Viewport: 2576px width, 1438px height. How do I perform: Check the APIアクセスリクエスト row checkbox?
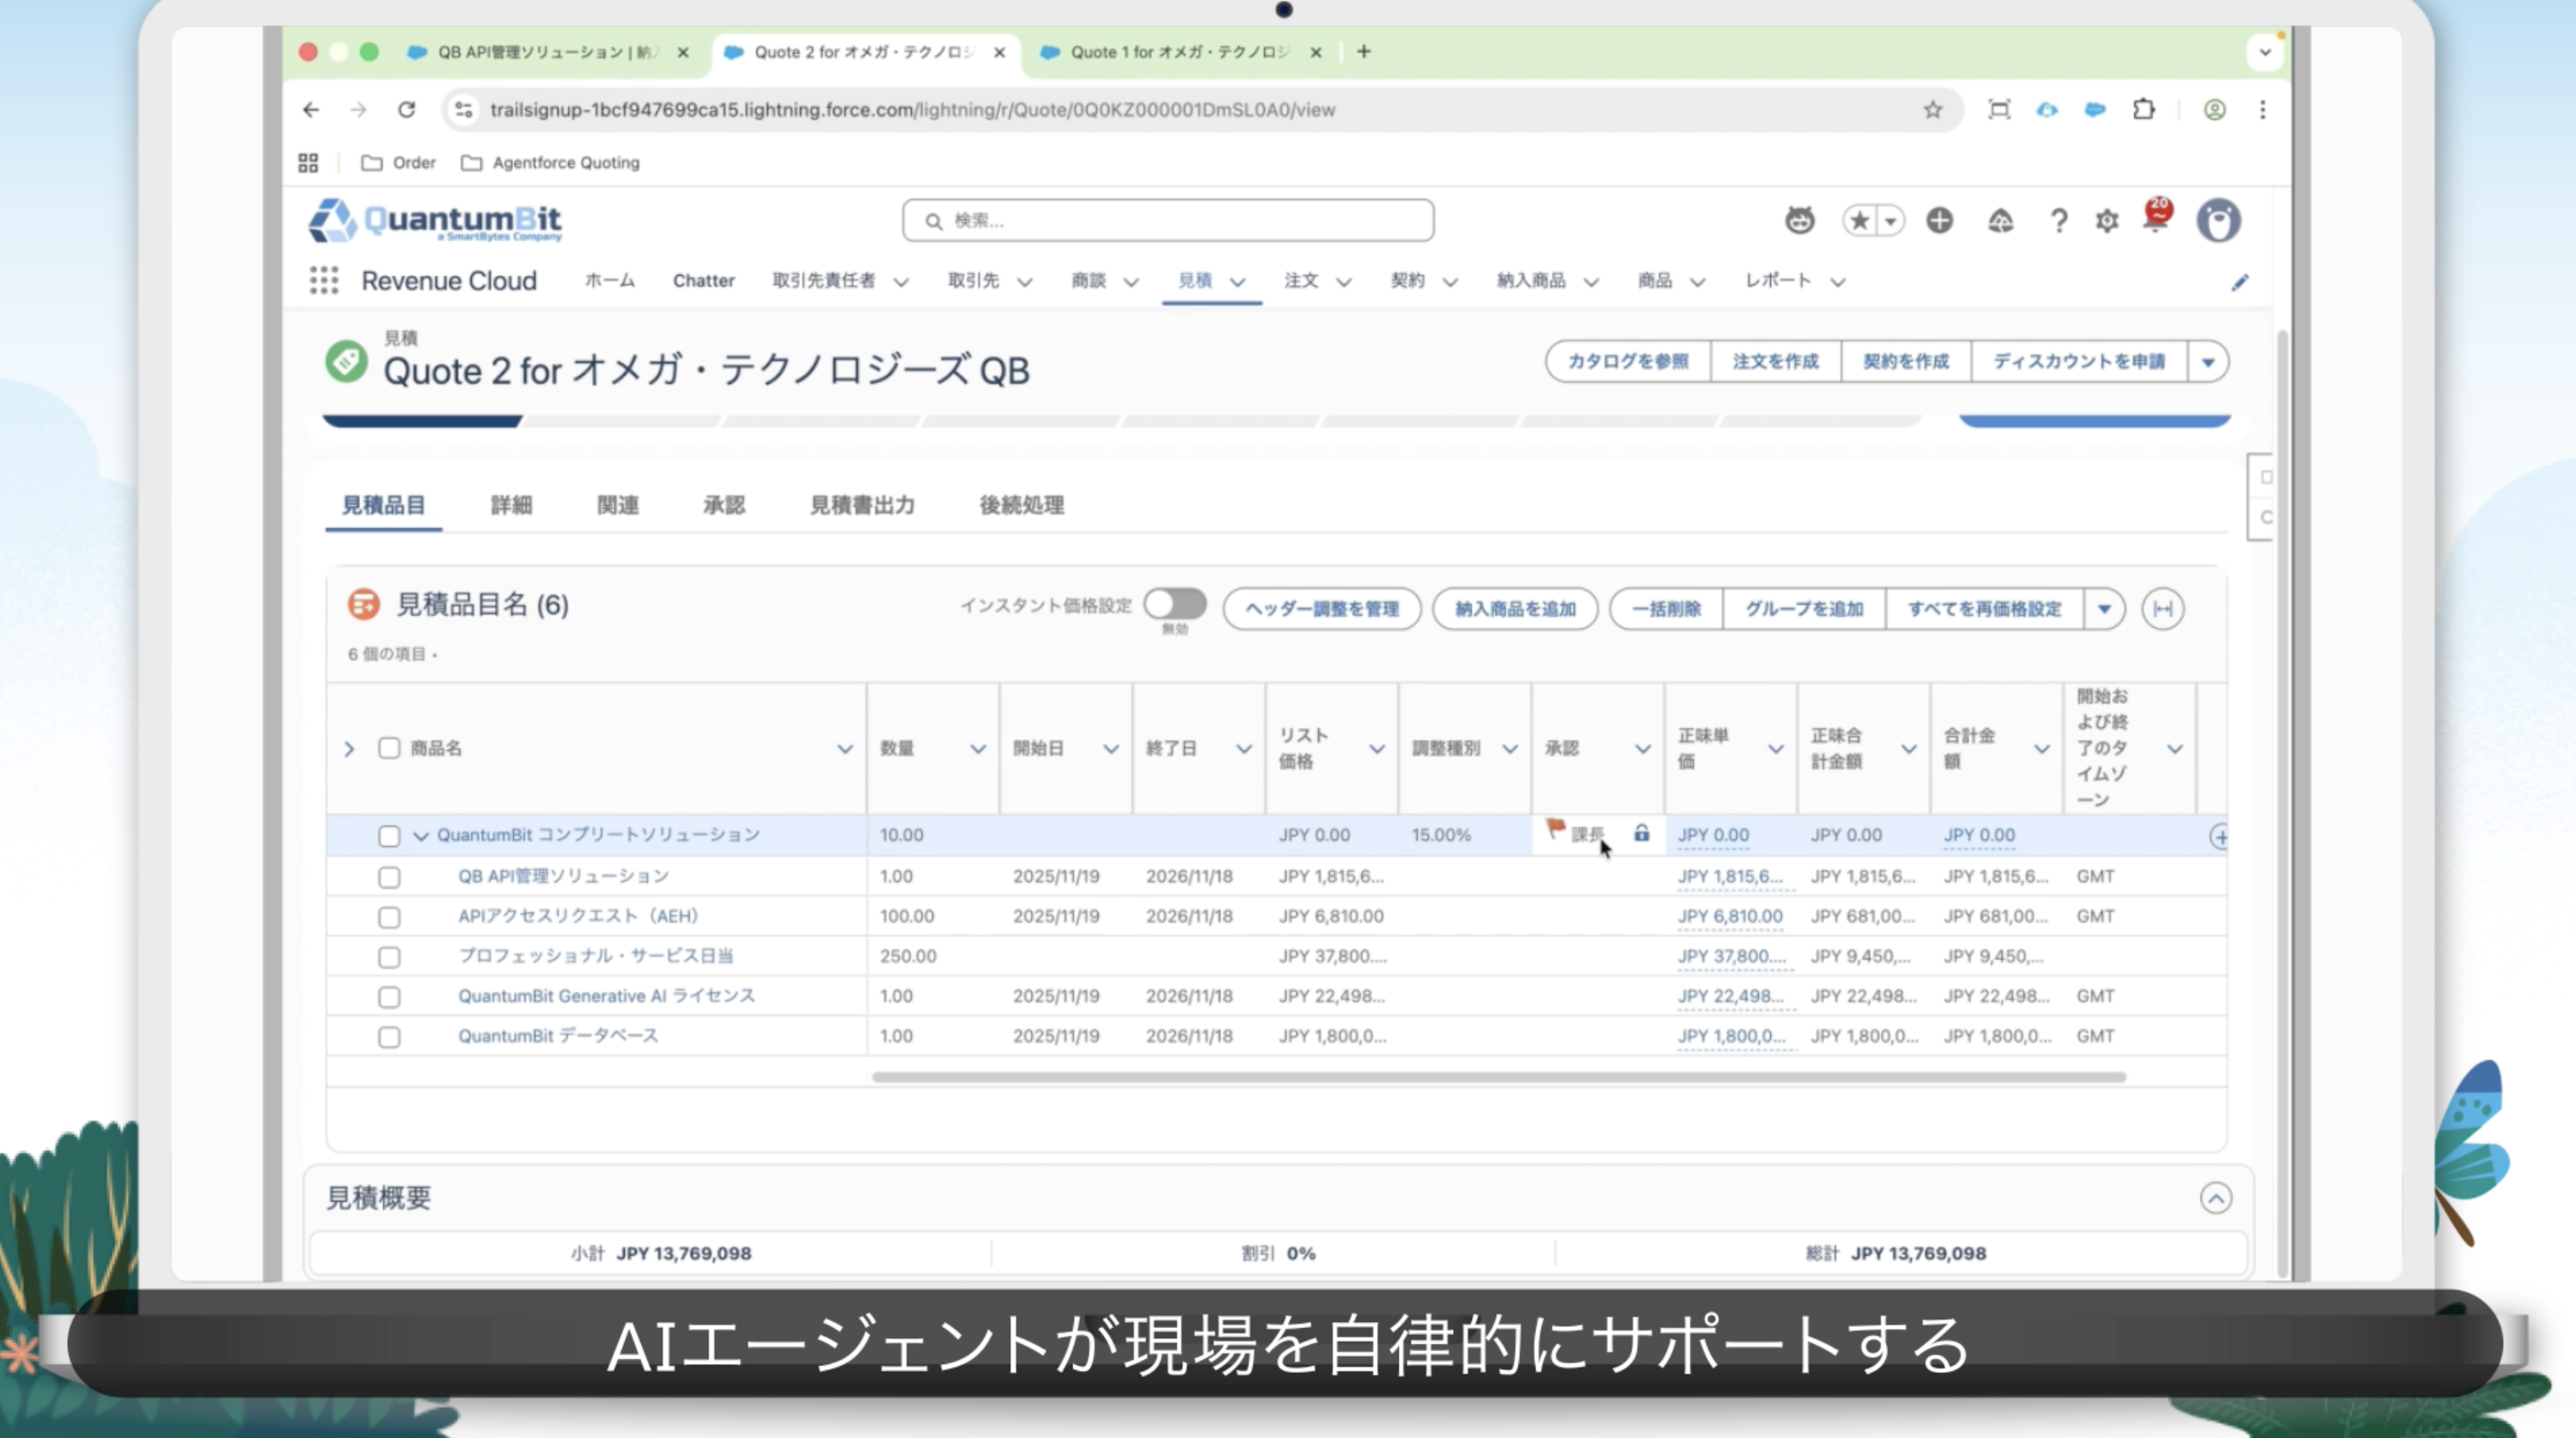pyautogui.click(x=389, y=917)
